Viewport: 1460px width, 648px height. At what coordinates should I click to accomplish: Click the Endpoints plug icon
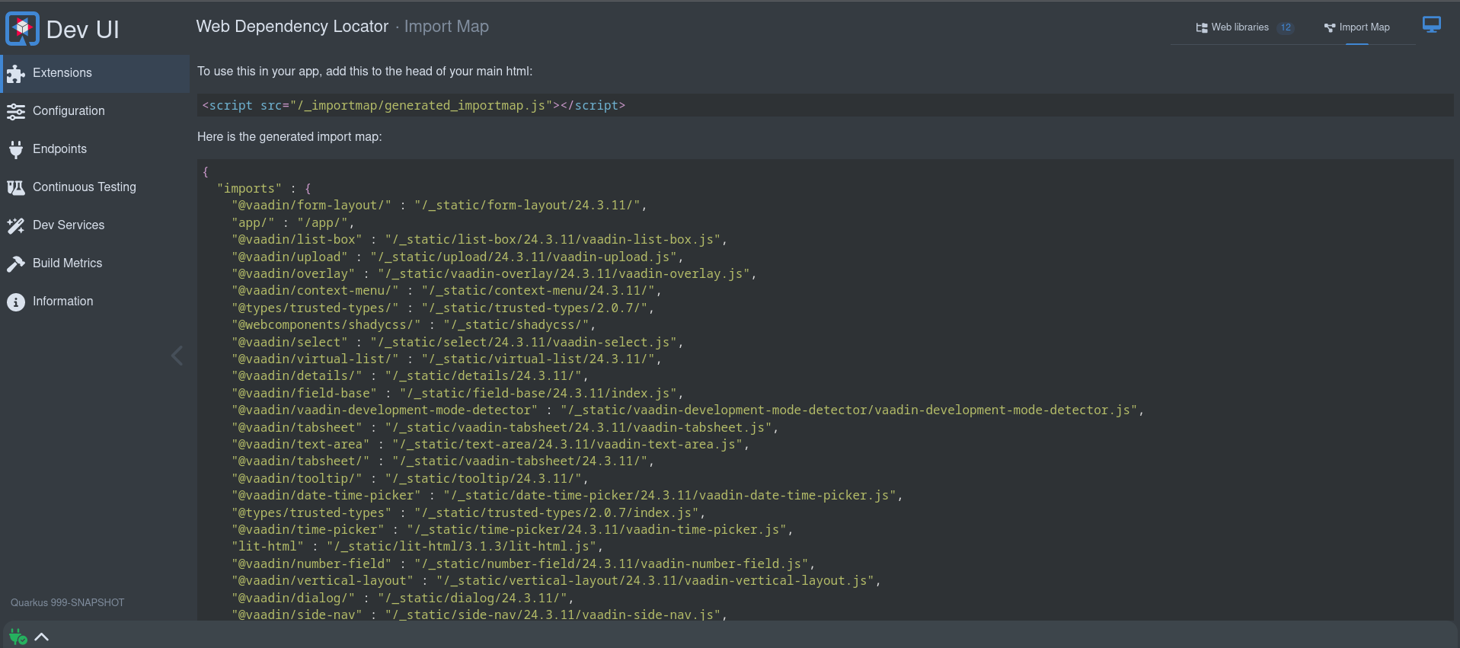pyautogui.click(x=16, y=149)
